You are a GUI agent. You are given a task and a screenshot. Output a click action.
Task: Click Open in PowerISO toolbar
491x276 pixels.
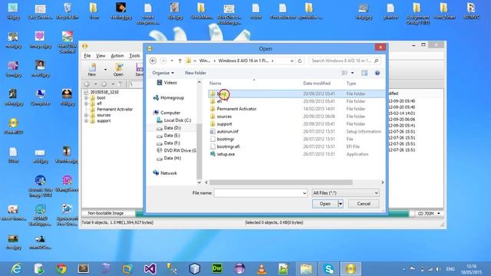(118, 70)
